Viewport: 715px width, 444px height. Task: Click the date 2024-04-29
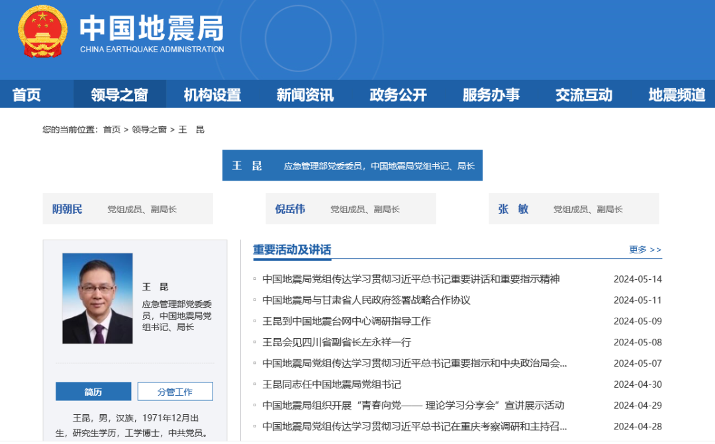pyautogui.click(x=638, y=405)
